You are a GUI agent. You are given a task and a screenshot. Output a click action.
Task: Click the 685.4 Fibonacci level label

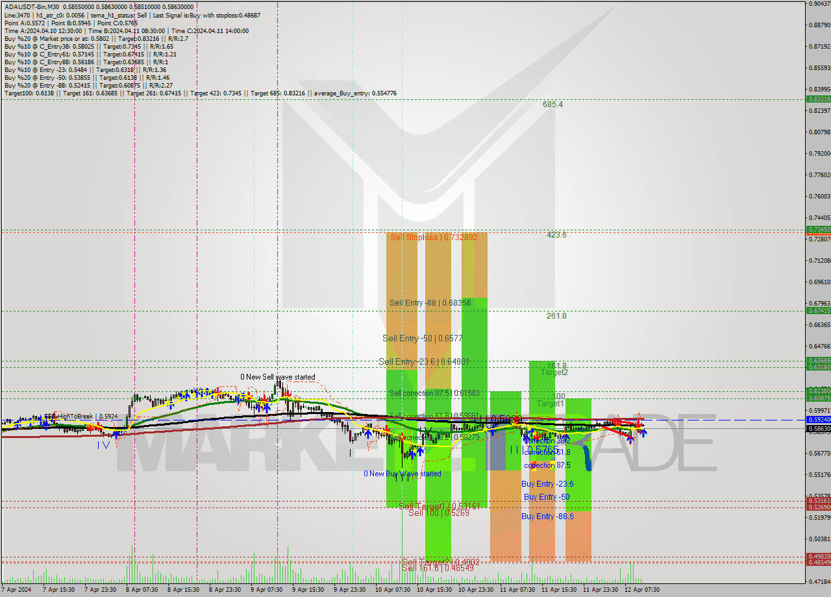[553, 104]
